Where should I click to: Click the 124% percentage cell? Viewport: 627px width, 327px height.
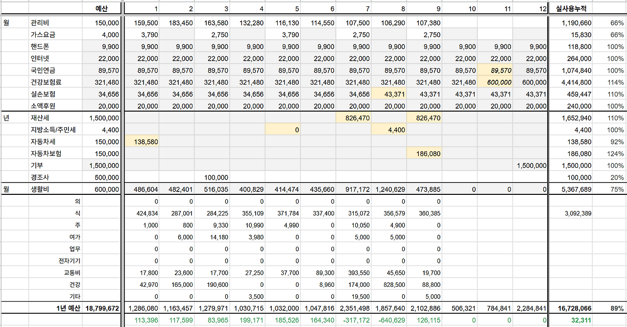[x=617, y=154]
